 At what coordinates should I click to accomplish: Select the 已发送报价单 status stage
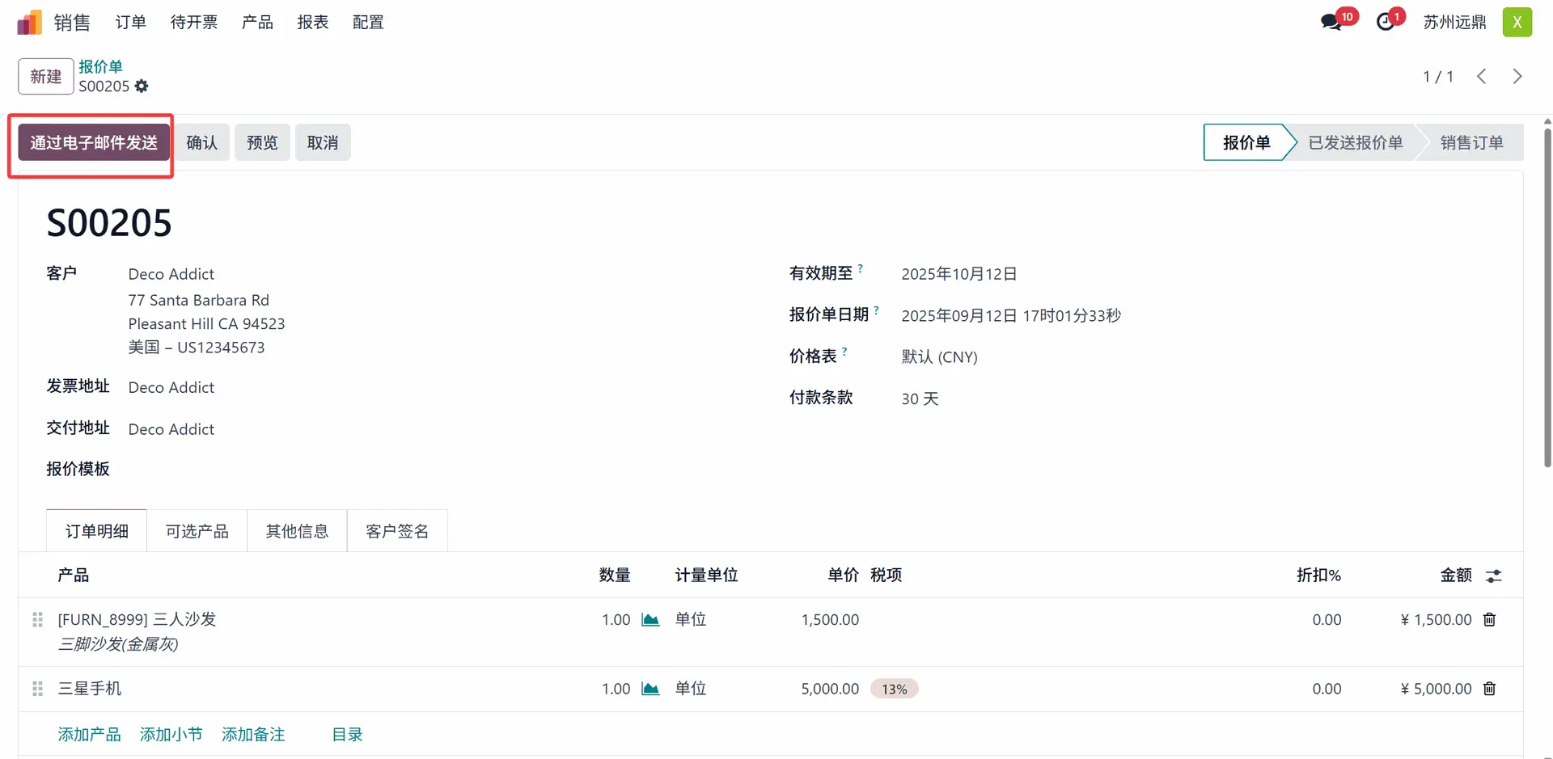coord(1355,143)
